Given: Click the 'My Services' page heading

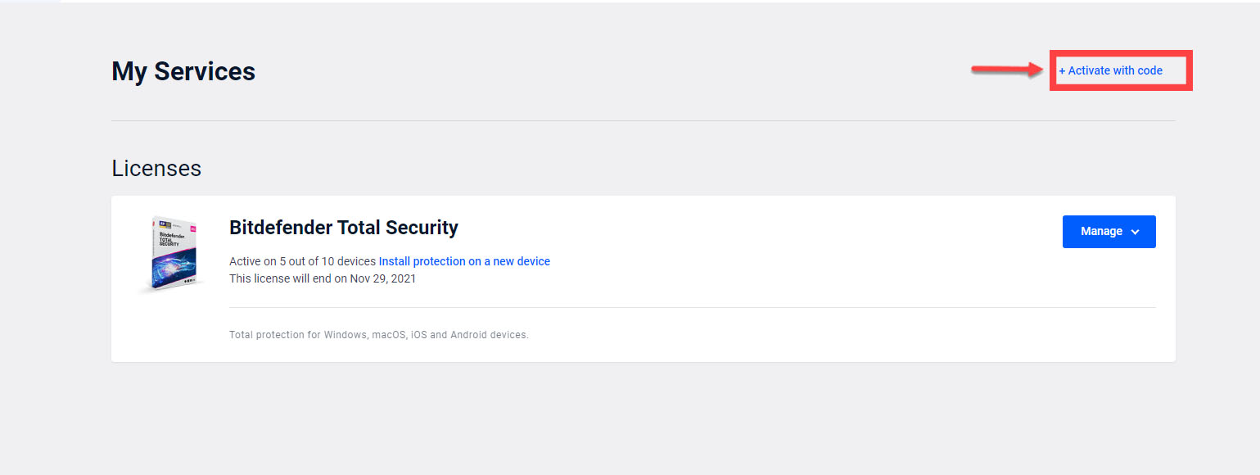Looking at the screenshot, I should click(183, 71).
